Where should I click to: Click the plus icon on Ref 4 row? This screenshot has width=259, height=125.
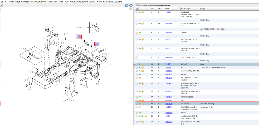136,12
